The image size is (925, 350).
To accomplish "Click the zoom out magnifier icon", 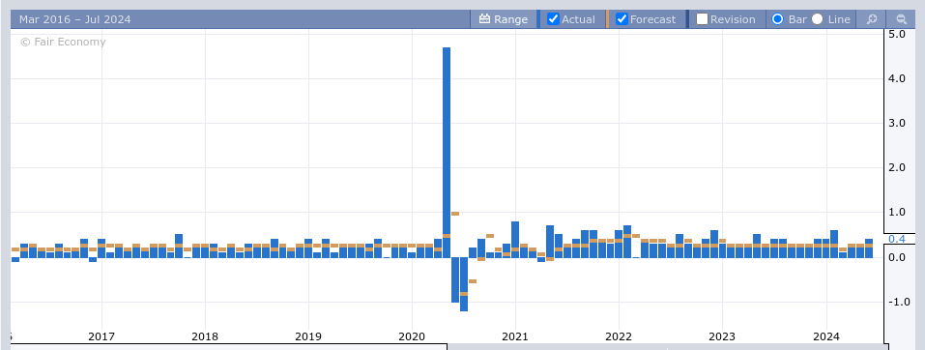I will click(x=901, y=19).
